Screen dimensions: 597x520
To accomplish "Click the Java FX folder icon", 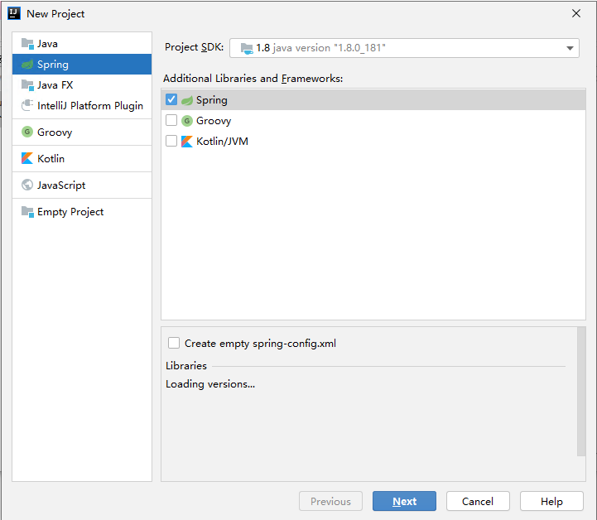I will point(27,85).
